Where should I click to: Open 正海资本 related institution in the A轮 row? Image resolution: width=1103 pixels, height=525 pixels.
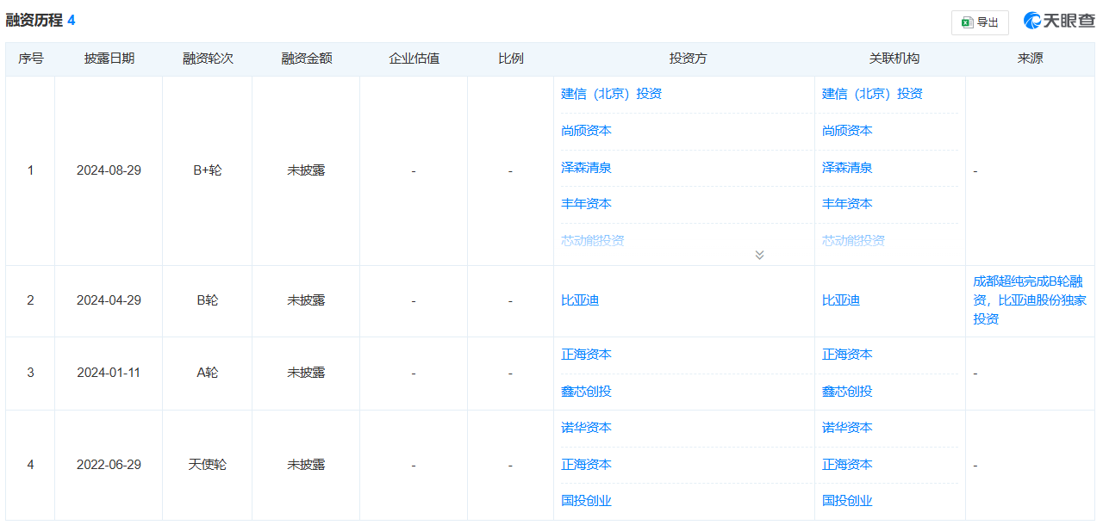click(847, 355)
